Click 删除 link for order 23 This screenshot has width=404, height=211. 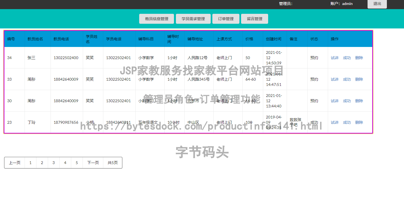click(359, 122)
